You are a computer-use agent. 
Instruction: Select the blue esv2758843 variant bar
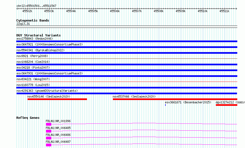click(x=127, y=41)
